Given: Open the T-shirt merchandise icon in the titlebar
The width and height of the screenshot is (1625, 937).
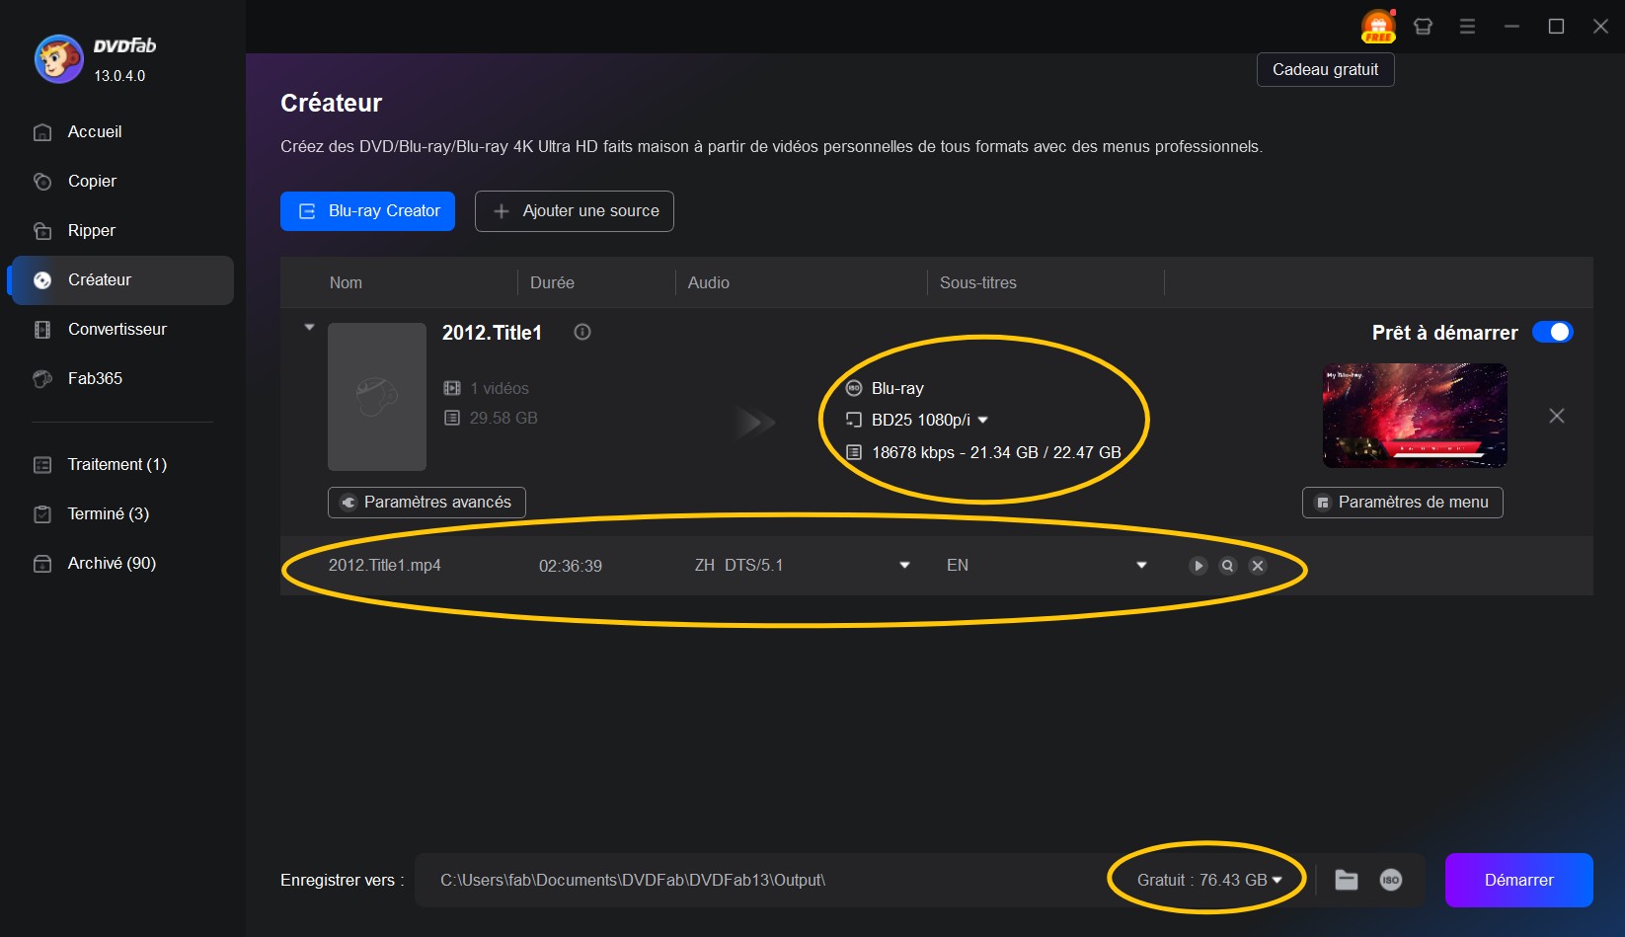Looking at the screenshot, I should (x=1423, y=26).
